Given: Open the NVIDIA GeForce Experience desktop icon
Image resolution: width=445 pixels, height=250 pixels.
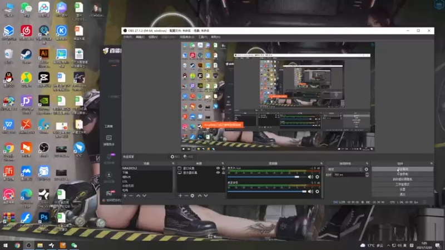Looking at the screenshot, I should pos(44,104).
